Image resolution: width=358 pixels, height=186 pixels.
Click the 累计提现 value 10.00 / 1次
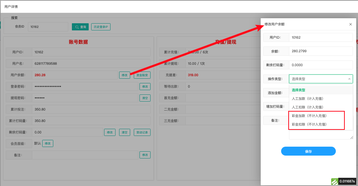tap(196, 64)
